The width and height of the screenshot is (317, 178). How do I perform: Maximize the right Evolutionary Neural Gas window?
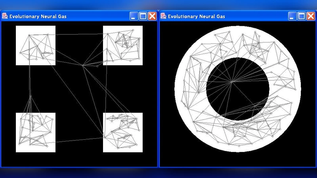[x=301, y=16]
